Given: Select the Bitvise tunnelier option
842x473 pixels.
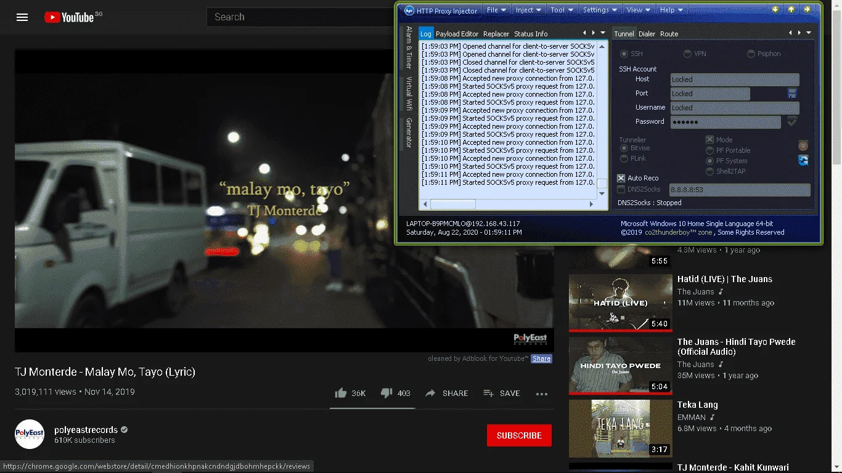Looking at the screenshot, I should [624, 148].
